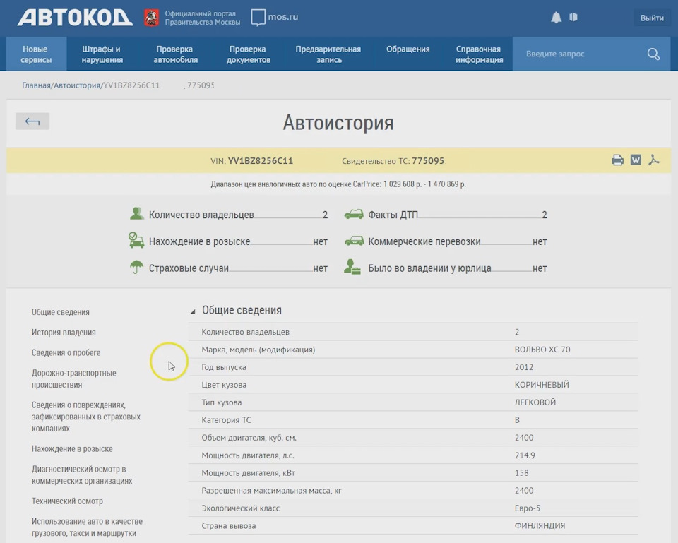
Task: Print the report via printer icon
Action: pyautogui.click(x=617, y=160)
